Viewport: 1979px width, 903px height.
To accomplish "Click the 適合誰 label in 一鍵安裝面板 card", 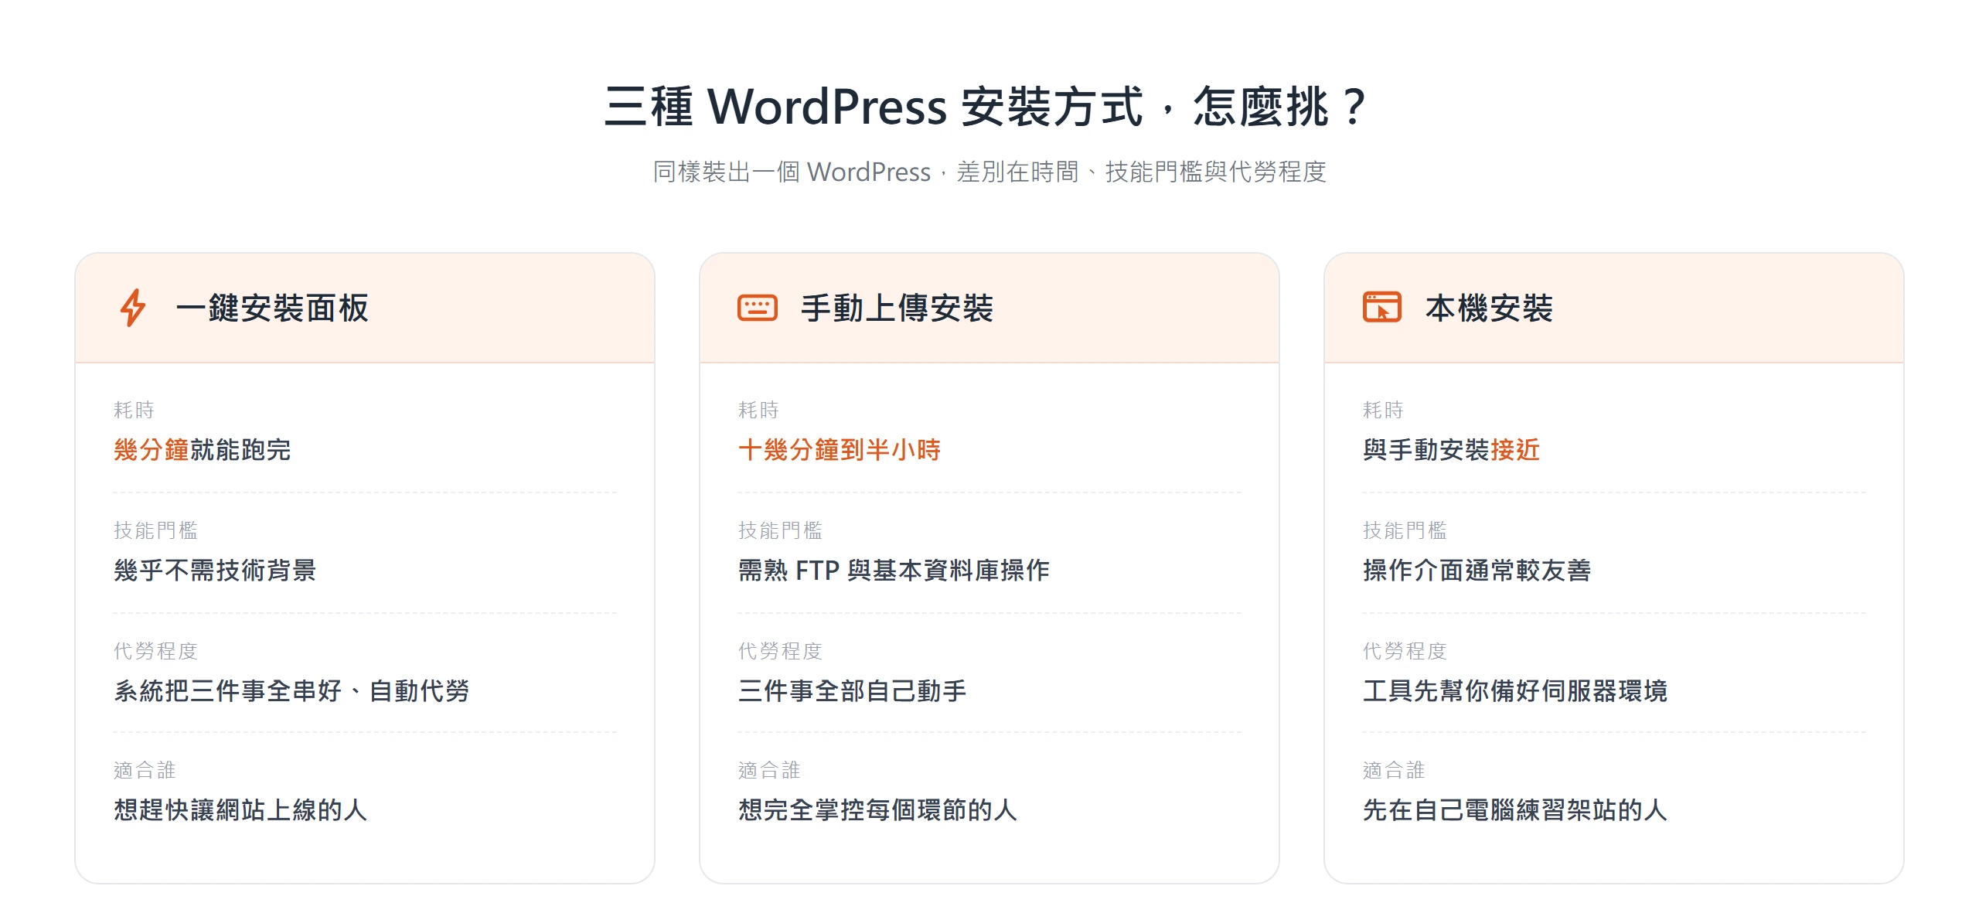I will [x=145, y=770].
